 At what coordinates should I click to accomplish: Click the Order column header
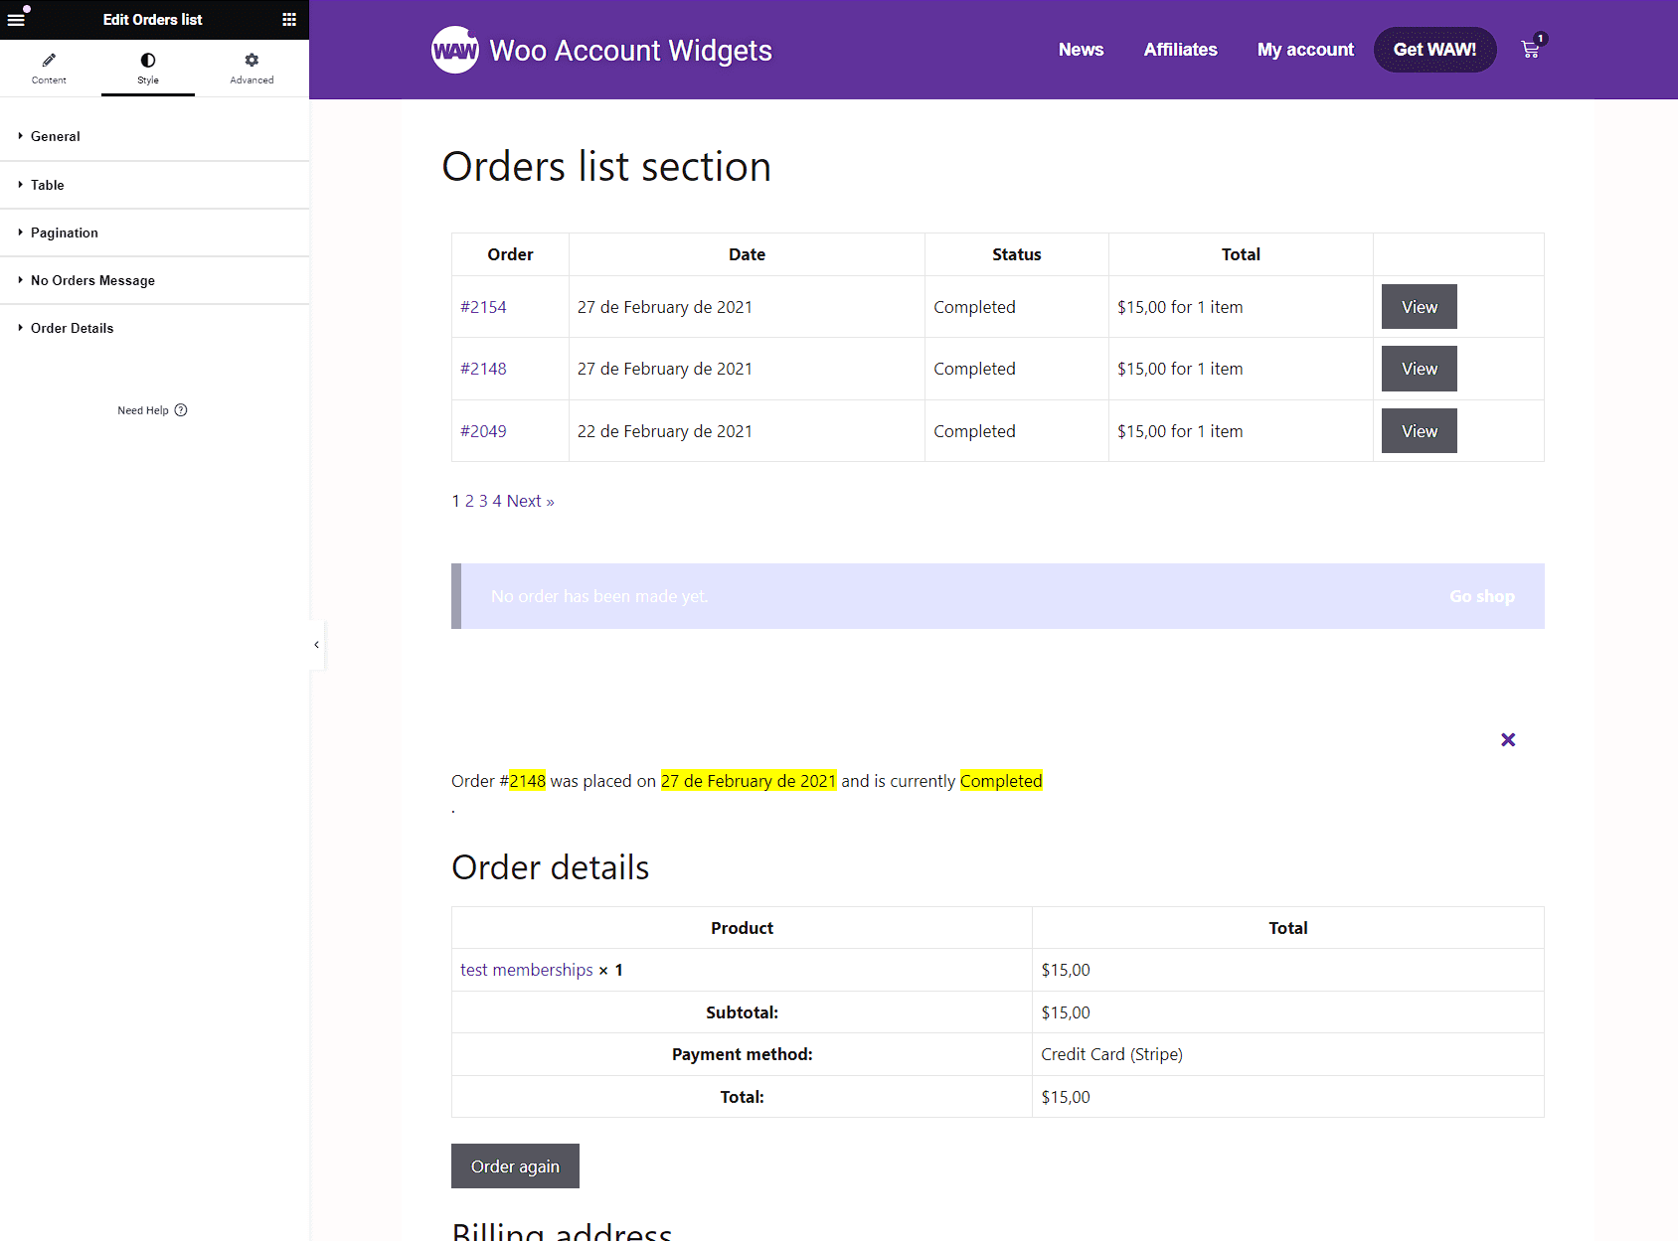click(x=510, y=254)
